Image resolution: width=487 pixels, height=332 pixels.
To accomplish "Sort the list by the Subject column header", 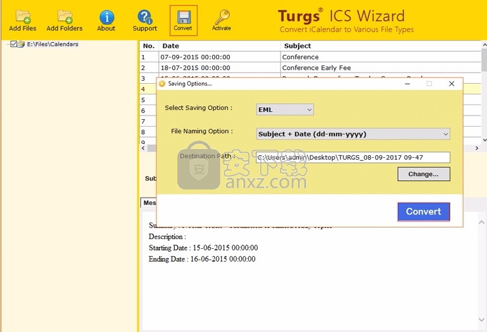I will [x=381, y=46].
